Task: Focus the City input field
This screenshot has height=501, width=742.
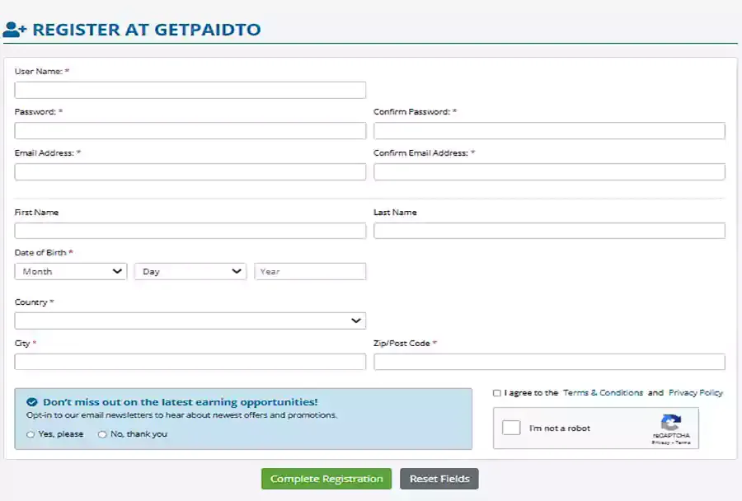Action: [190, 362]
